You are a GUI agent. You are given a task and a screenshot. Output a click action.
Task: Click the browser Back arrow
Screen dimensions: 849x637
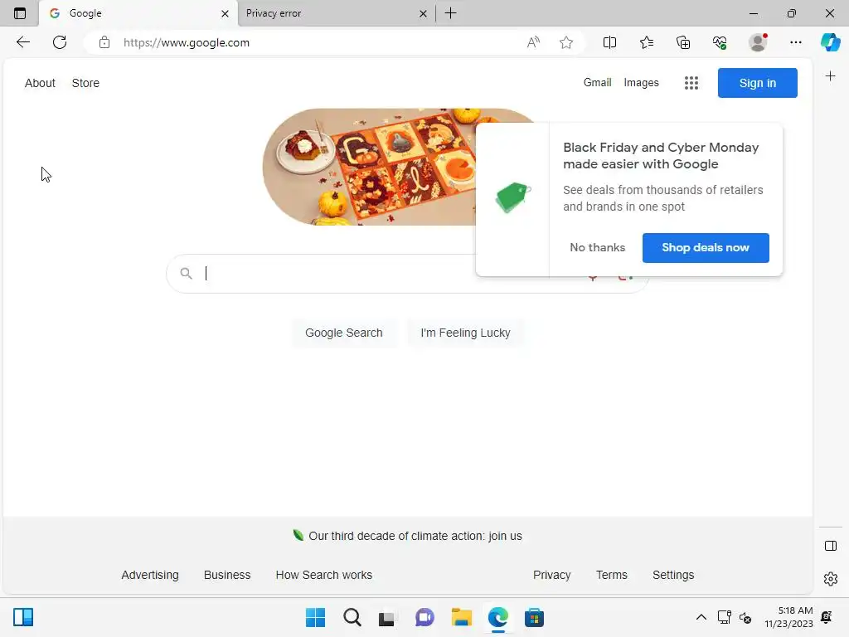[22, 42]
